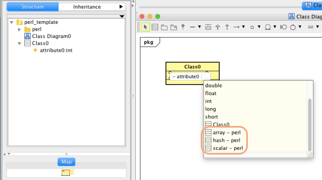The width and height of the screenshot is (322, 180).
Task: Switch to the Inheritance tab
Action: (87, 7)
